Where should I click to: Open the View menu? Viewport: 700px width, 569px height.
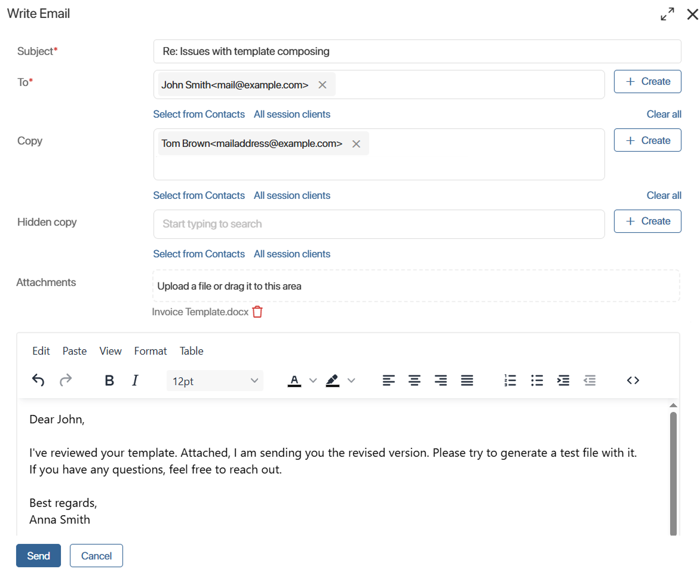(x=110, y=350)
